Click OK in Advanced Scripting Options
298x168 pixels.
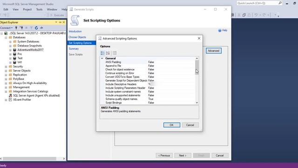tap(172, 125)
